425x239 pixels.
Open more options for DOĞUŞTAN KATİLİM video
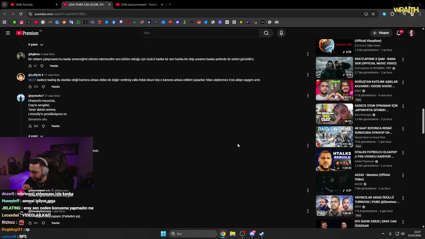point(403,82)
